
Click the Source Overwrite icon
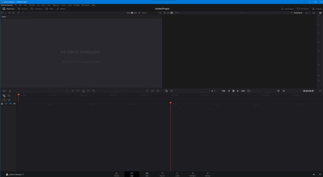(93, 90)
